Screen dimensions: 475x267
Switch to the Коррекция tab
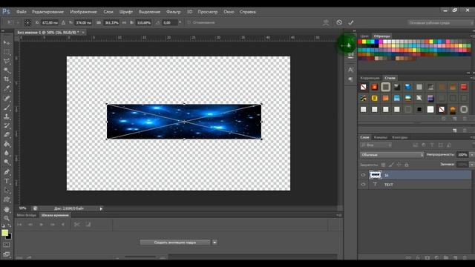coord(370,78)
